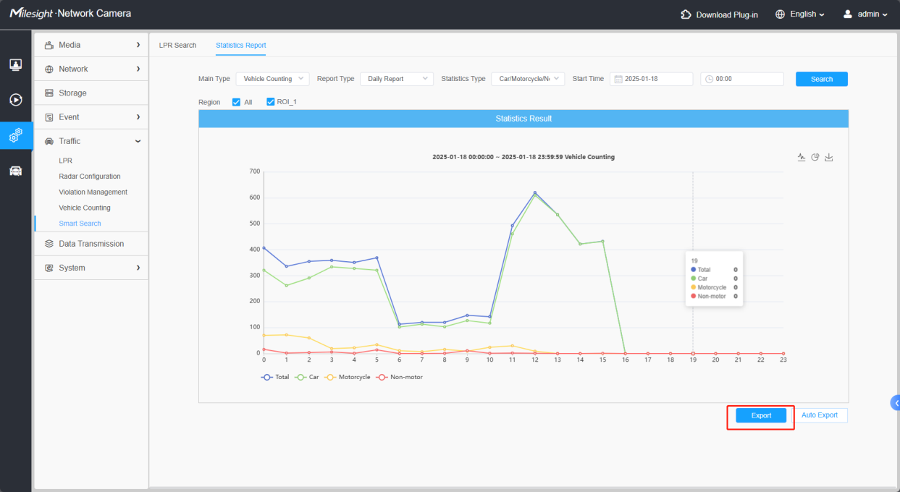Toggle Car series in chart legend
This screenshot has height=492, width=900.
tap(307, 377)
